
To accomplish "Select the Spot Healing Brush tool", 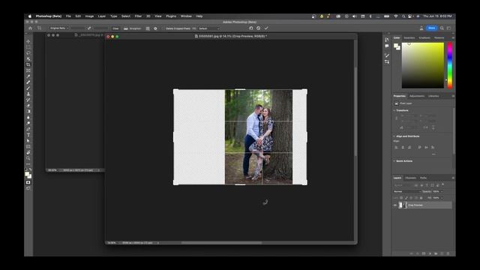I will point(28,82).
